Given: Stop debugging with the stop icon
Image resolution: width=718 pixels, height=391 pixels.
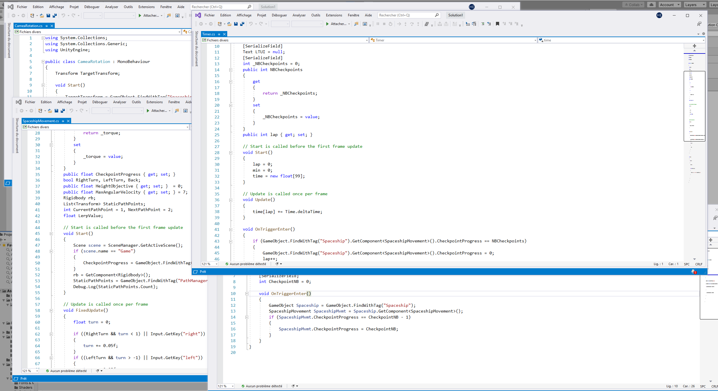Looking at the screenshot, I should click(x=384, y=24).
